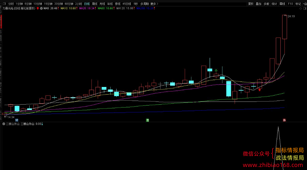The width and height of the screenshot is (307, 170).
Task: Click the diamond icon at chart top-right
Action: click(x=301, y=8)
